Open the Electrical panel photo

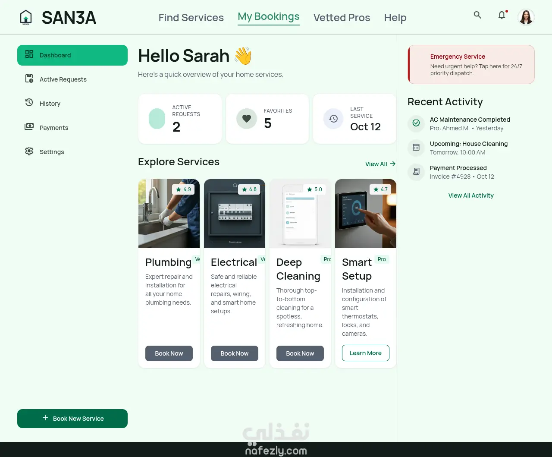click(x=235, y=214)
